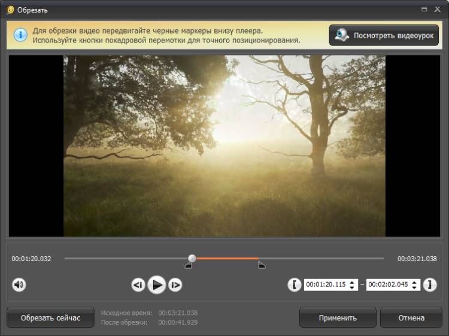This screenshot has height=336, width=449.
Task: Decrease the start time with down arrow
Action: coord(352,288)
